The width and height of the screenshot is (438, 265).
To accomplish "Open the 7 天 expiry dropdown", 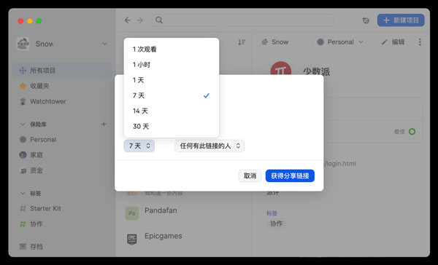I will click(139, 146).
